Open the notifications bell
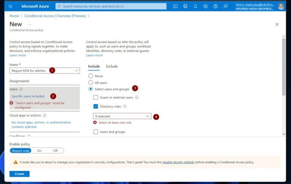The height and width of the screenshot is (184, 291). pyautogui.click(x=196, y=6)
